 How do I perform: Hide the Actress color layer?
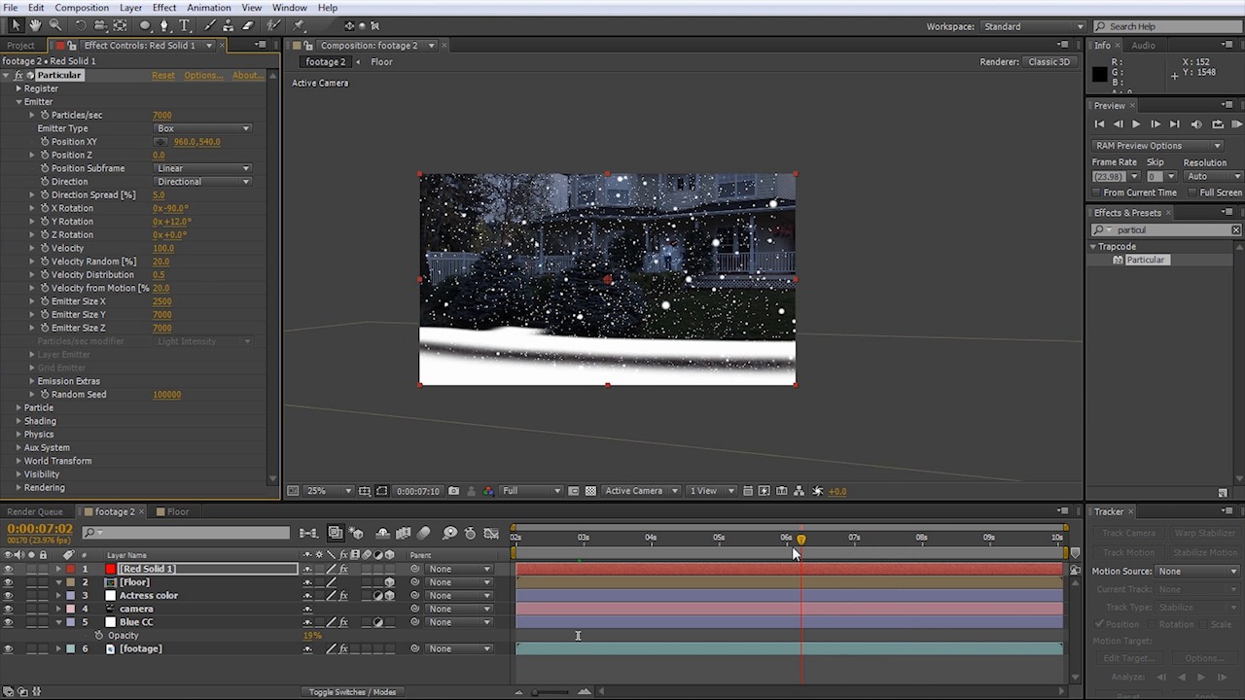coord(9,596)
